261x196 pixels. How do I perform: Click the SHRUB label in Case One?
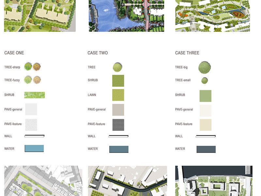tap(9, 95)
